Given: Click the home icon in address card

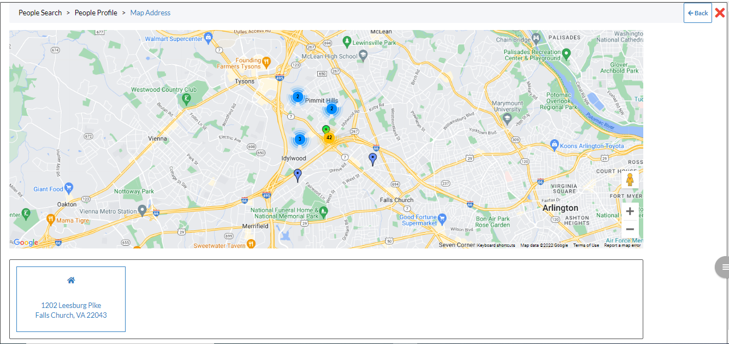Looking at the screenshot, I should coord(71,280).
